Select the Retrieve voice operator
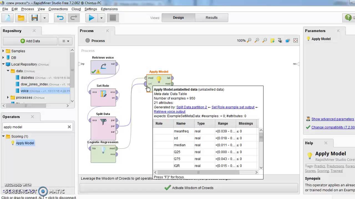The height and width of the screenshot is (199, 355). [x=103, y=67]
